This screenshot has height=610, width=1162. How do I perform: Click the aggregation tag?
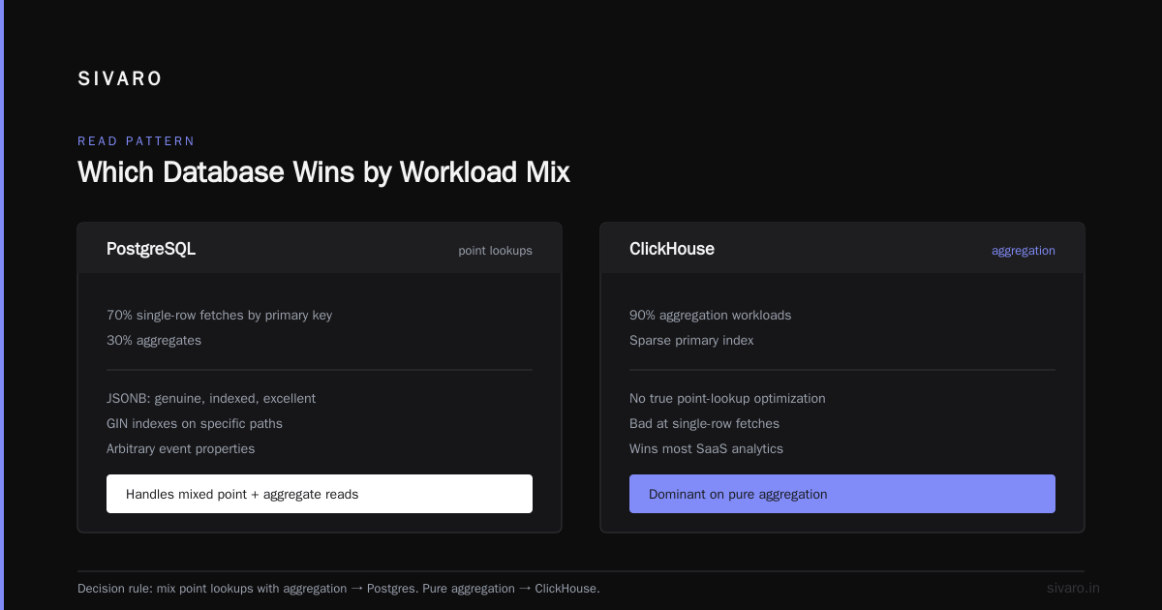(x=1023, y=251)
